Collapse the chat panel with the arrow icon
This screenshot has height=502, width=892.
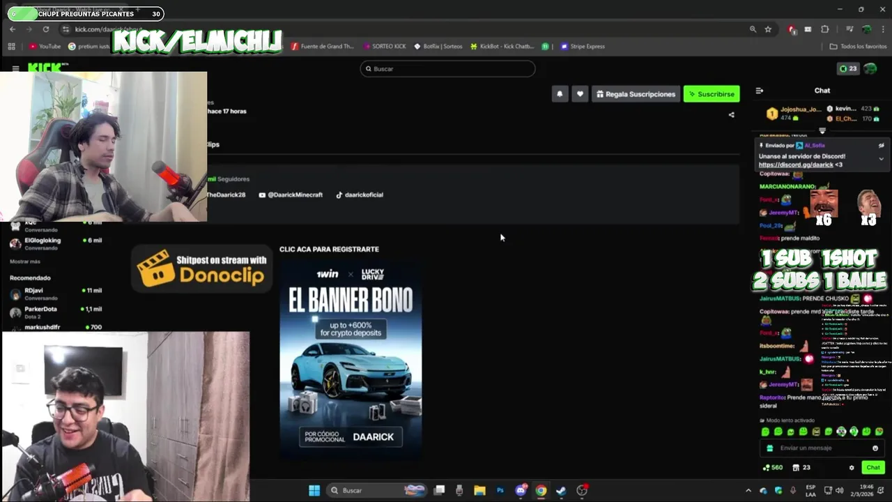760,91
